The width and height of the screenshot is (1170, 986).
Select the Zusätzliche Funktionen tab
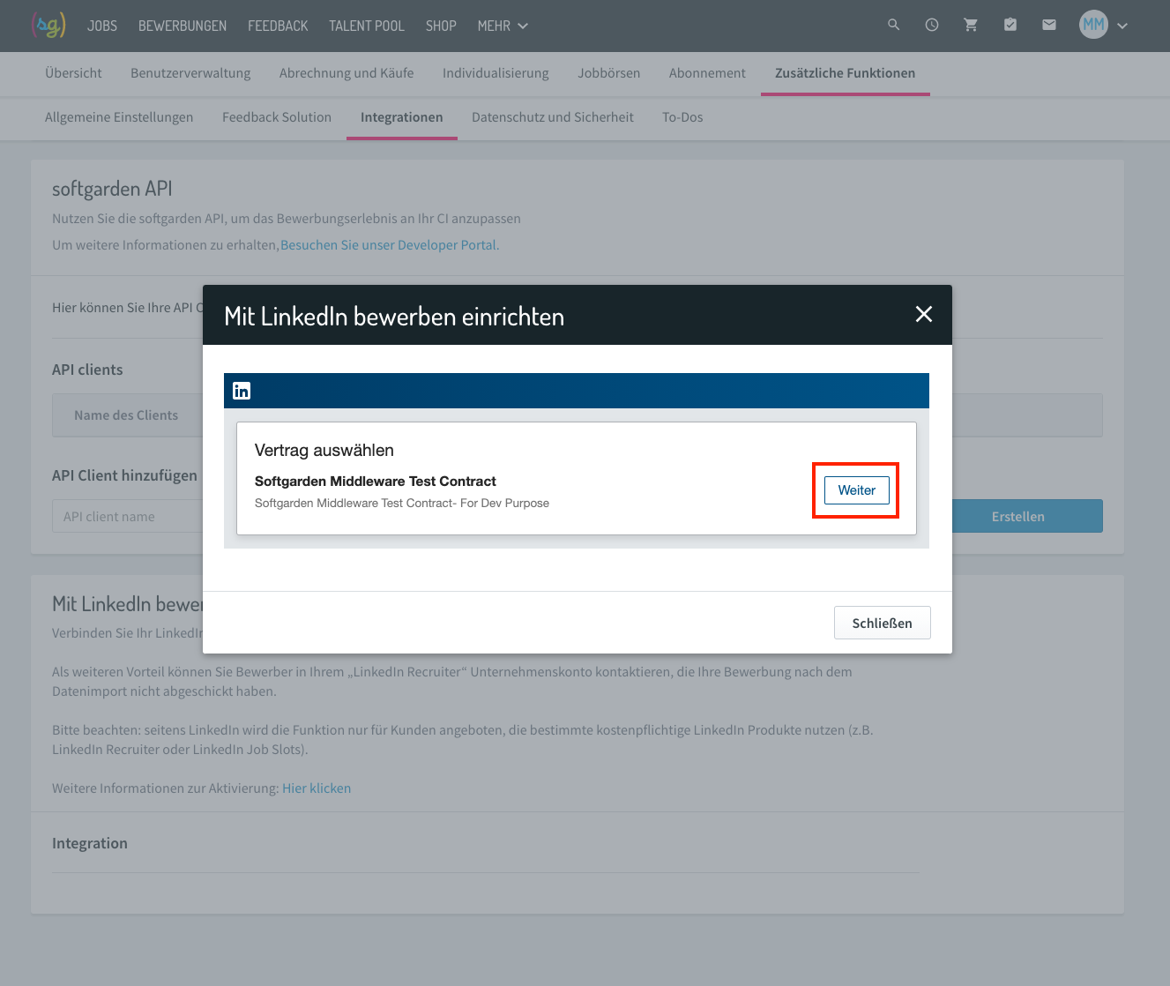pyautogui.click(x=845, y=73)
